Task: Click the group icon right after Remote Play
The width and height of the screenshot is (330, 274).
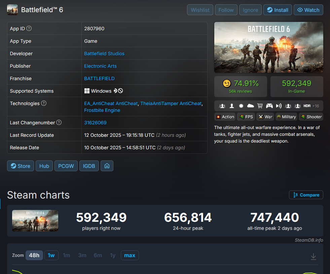Action: click(x=288, y=106)
